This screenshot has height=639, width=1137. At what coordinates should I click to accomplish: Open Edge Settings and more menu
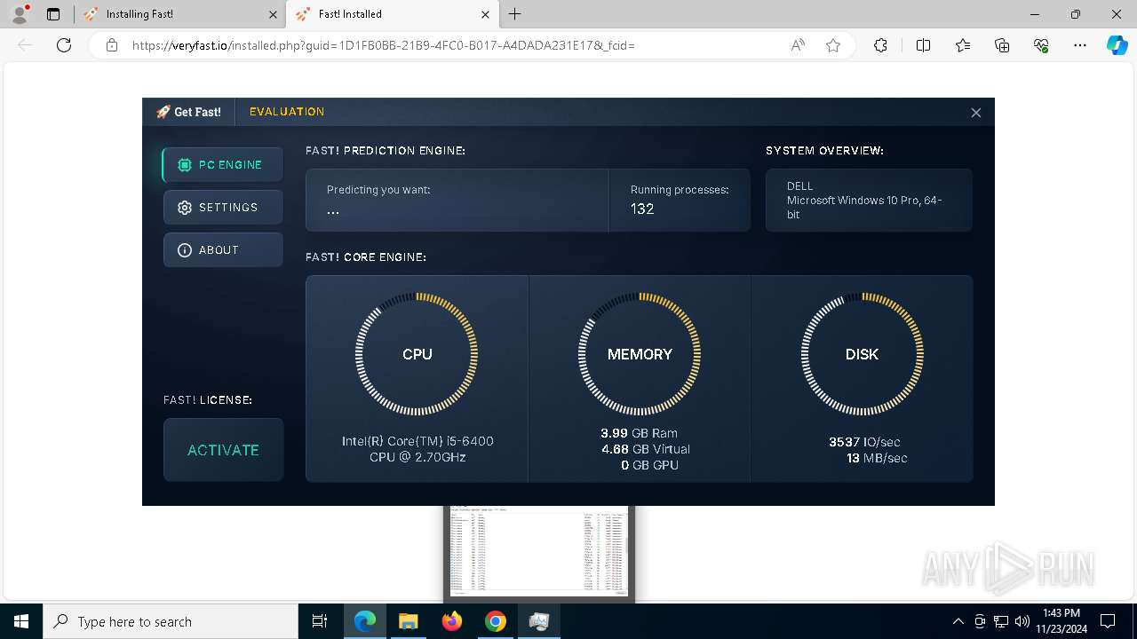(1080, 45)
